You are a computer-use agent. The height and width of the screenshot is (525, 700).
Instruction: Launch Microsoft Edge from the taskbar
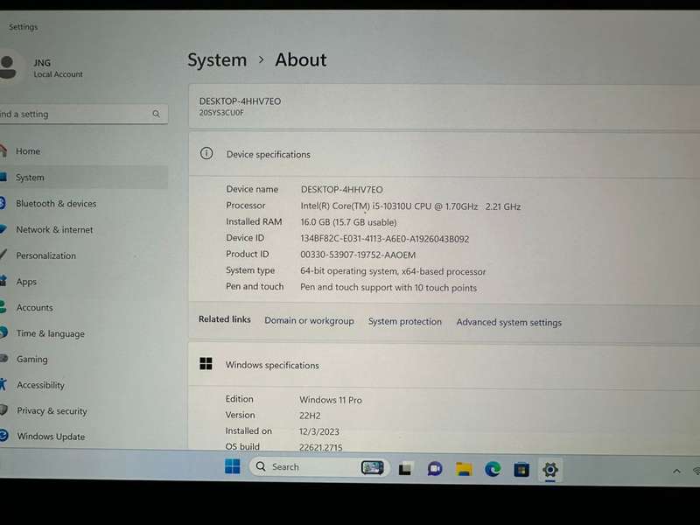tap(493, 469)
